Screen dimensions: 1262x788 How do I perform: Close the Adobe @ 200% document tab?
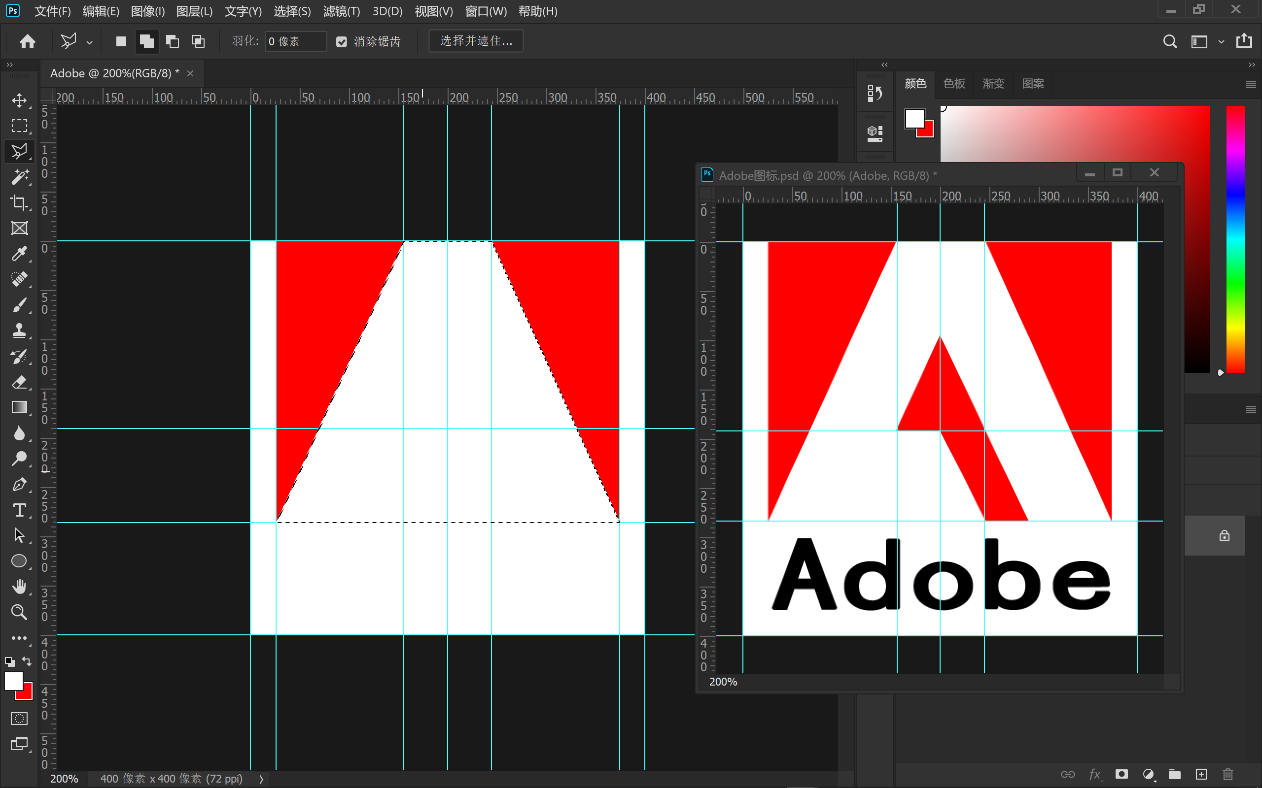point(190,73)
